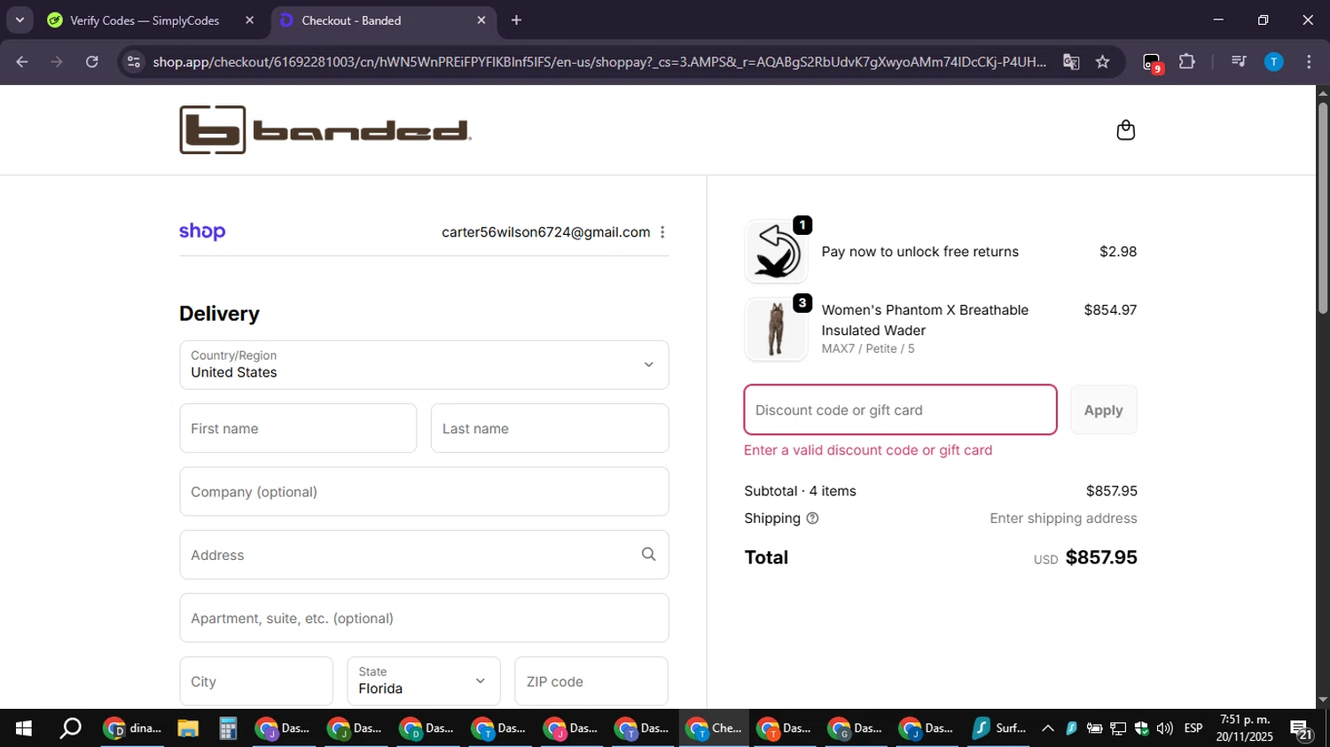Open File Explorer from the taskbar

pyautogui.click(x=187, y=728)
